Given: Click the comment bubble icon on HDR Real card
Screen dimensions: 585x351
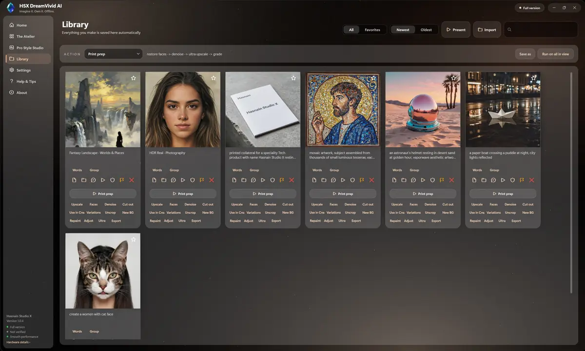Looking at the screenshot, I should 174,180.
